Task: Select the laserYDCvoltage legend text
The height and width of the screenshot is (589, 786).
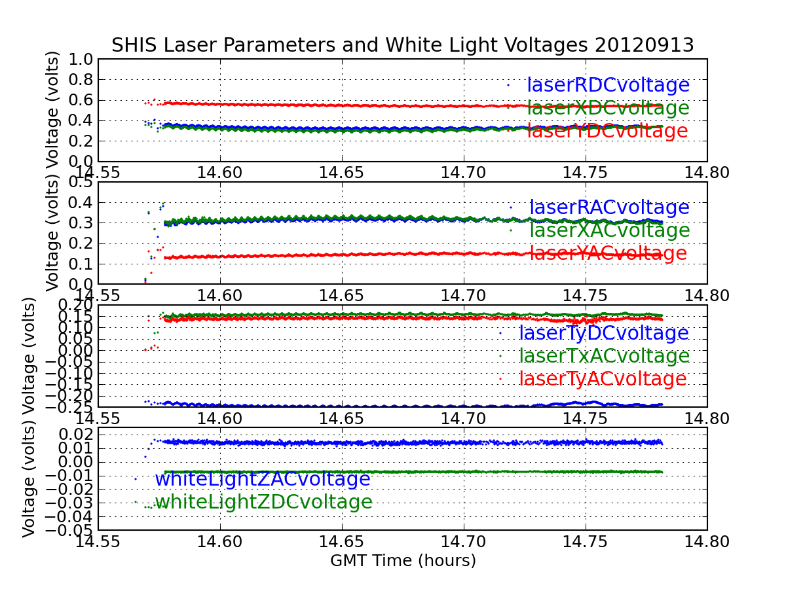Action: pos(607,131)
